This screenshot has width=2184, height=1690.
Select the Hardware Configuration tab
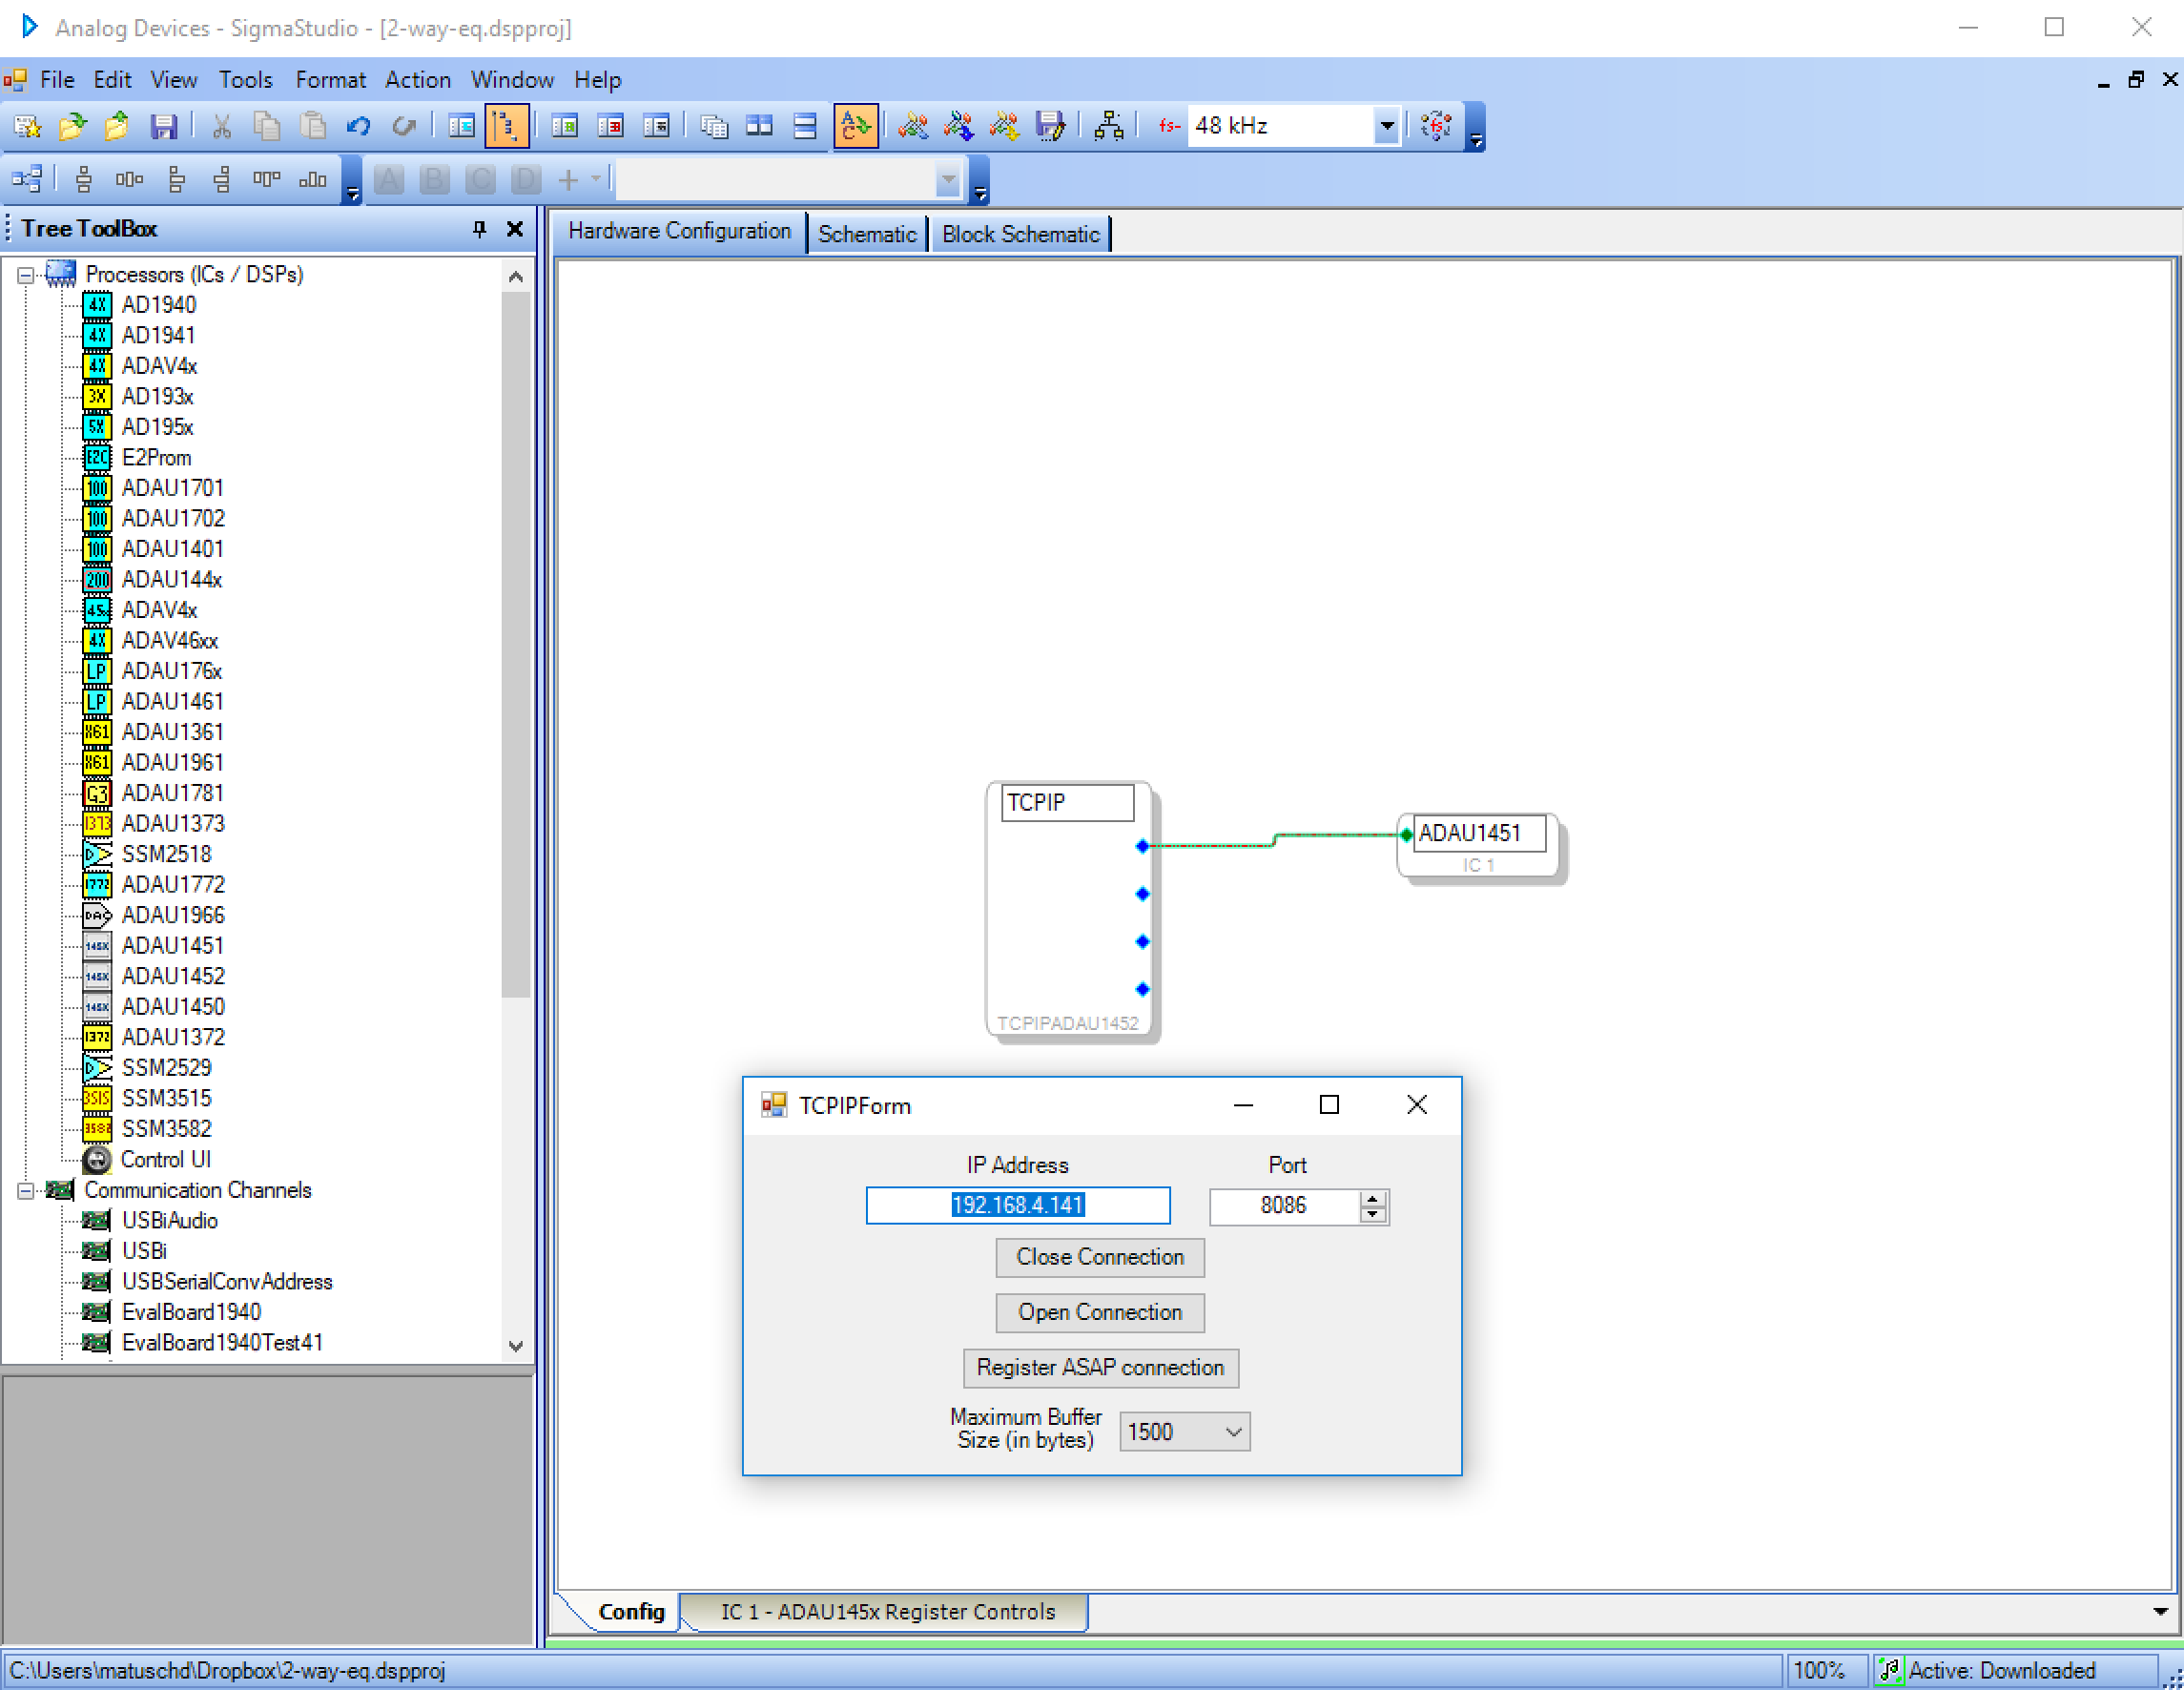[680, 232]
